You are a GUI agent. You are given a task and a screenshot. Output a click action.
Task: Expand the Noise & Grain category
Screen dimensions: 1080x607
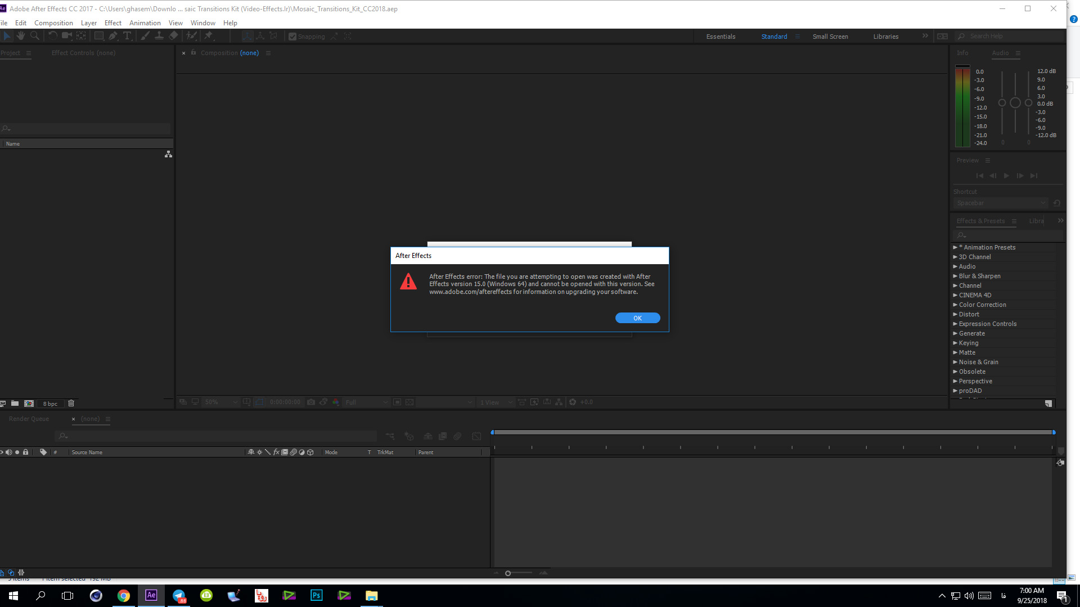(x=955, y=362)
